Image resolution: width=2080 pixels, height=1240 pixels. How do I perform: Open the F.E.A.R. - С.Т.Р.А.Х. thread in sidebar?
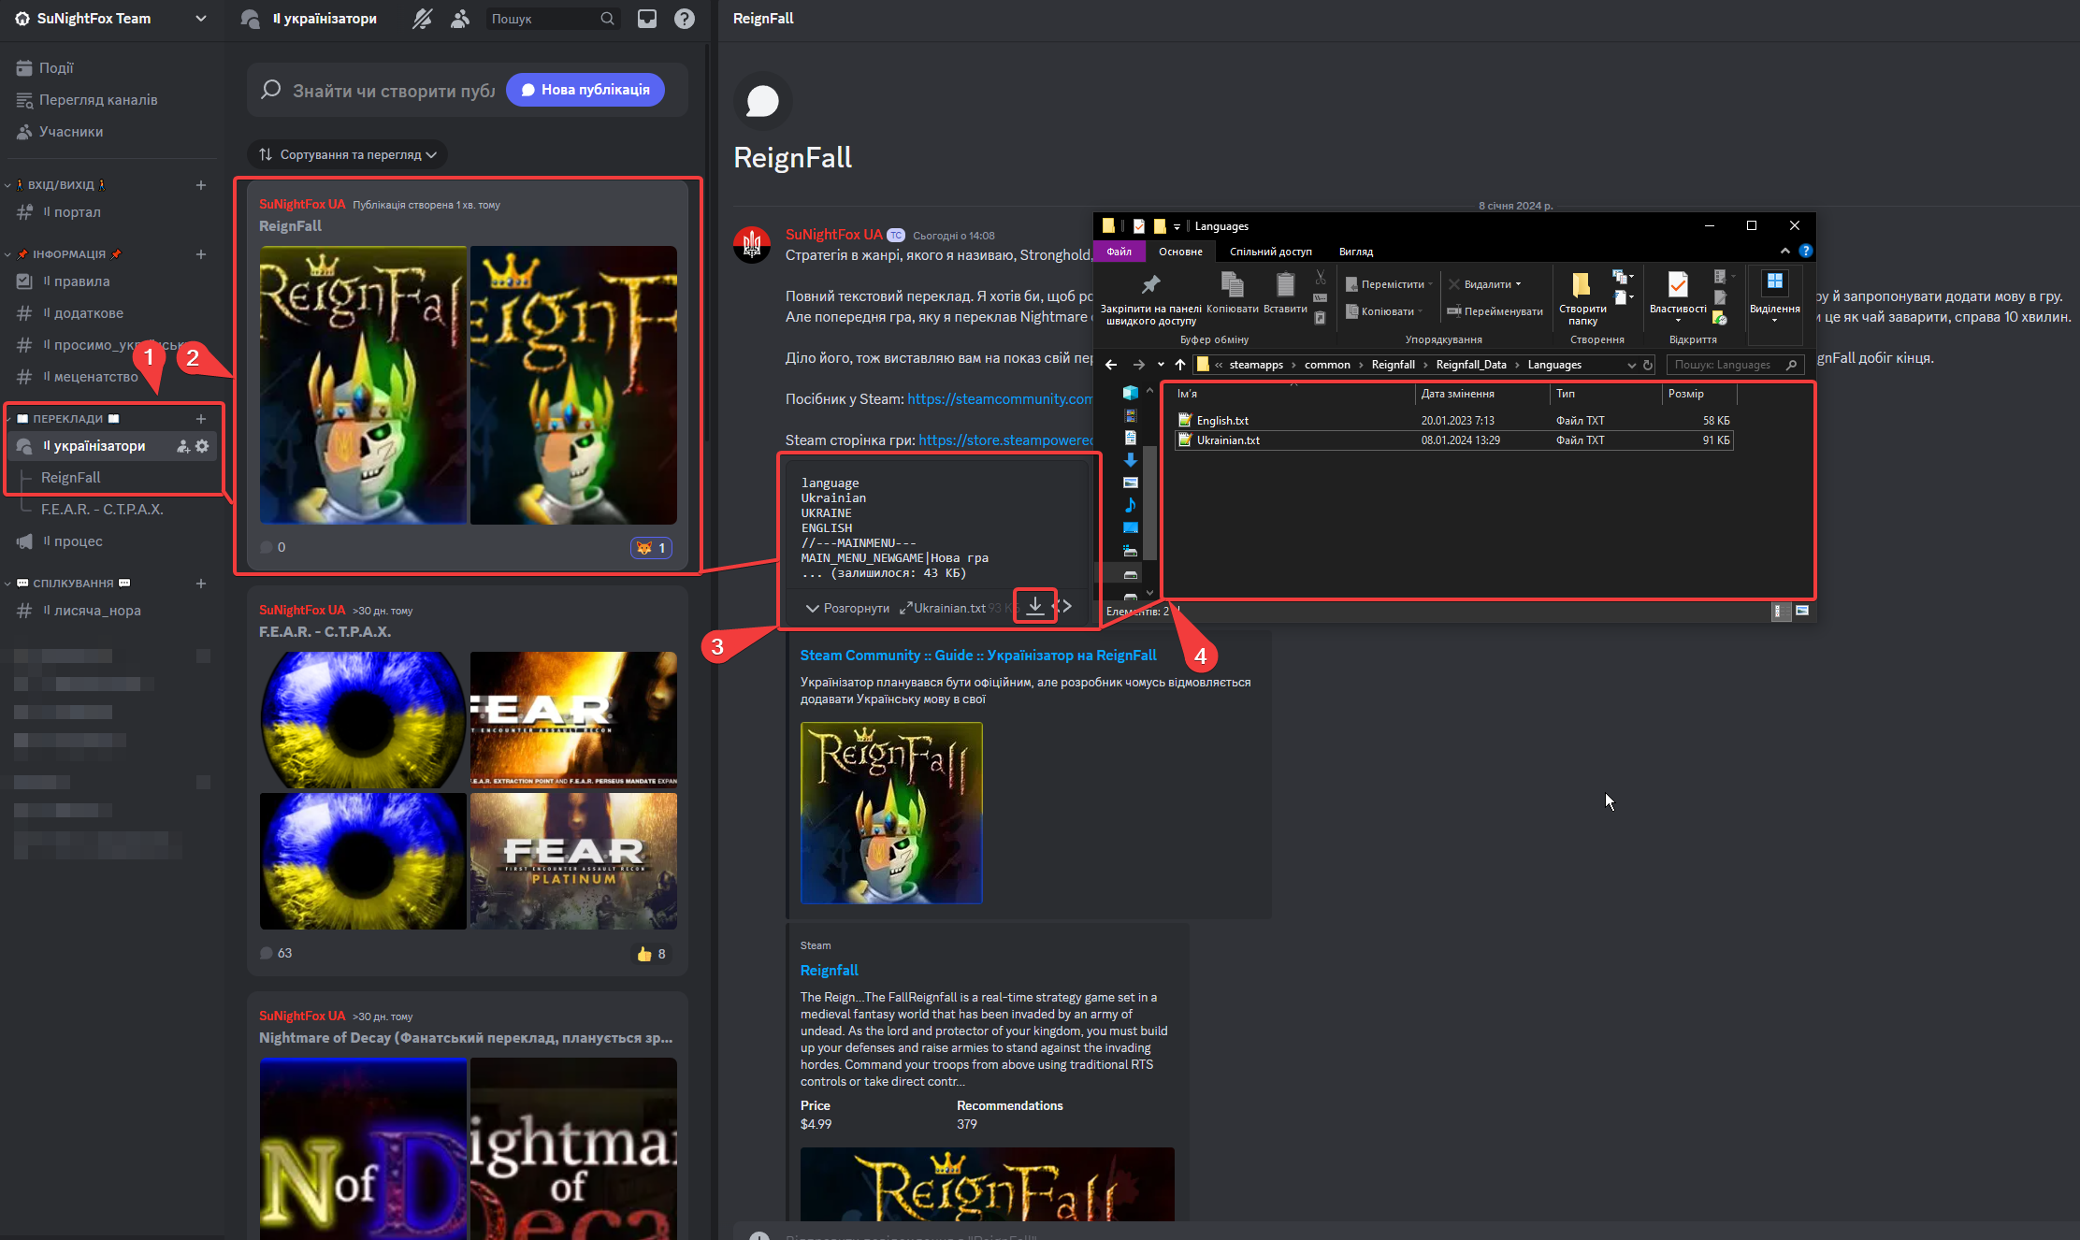102,510
